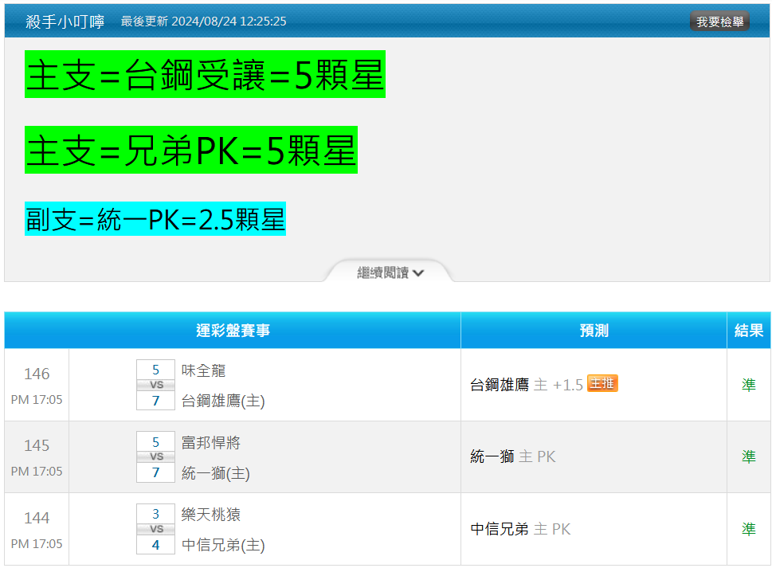Click the orange 主推 badge
The height and width of the screenshot is (568, 772).
[602, 383]
